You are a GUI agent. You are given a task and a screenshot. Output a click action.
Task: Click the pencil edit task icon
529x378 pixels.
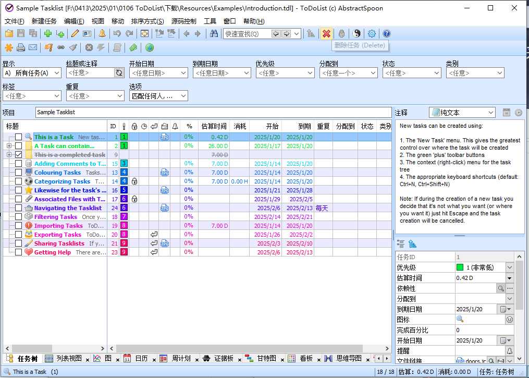(75, 33)
